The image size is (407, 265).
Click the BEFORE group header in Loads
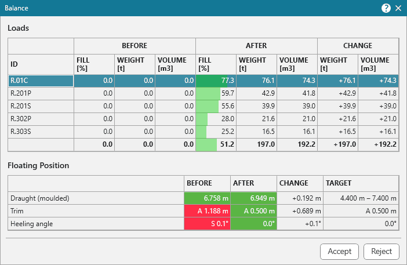[135, 46]
